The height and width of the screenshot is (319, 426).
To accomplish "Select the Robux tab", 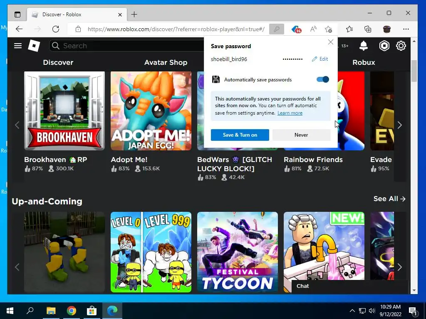I will tap(364, 62).
